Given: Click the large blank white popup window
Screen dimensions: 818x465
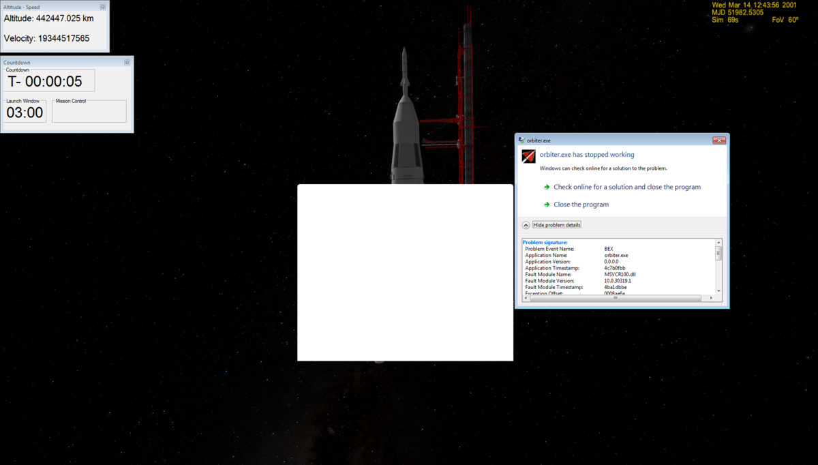Looking at the screenshot, I should click(x=405, y=273).
